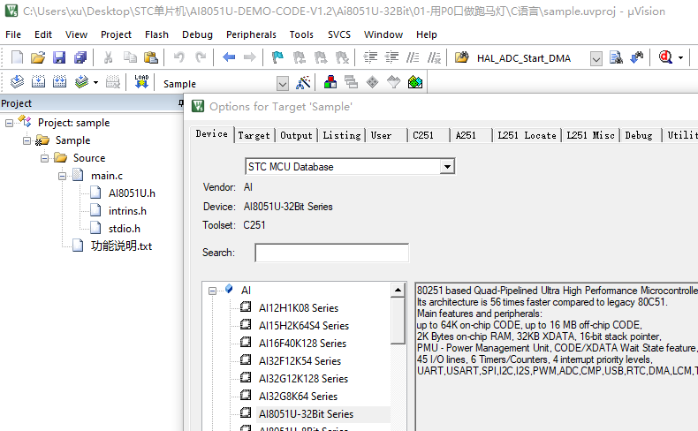Select AI32G12K128 Series in device list

tap(302, 378)
